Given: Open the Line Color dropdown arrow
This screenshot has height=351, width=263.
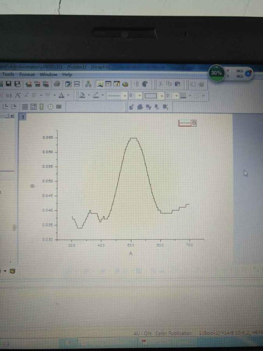Looking at the screenshot, I should [102, 96].
